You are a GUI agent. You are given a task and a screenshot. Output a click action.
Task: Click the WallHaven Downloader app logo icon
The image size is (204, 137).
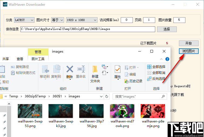[5, 4]
